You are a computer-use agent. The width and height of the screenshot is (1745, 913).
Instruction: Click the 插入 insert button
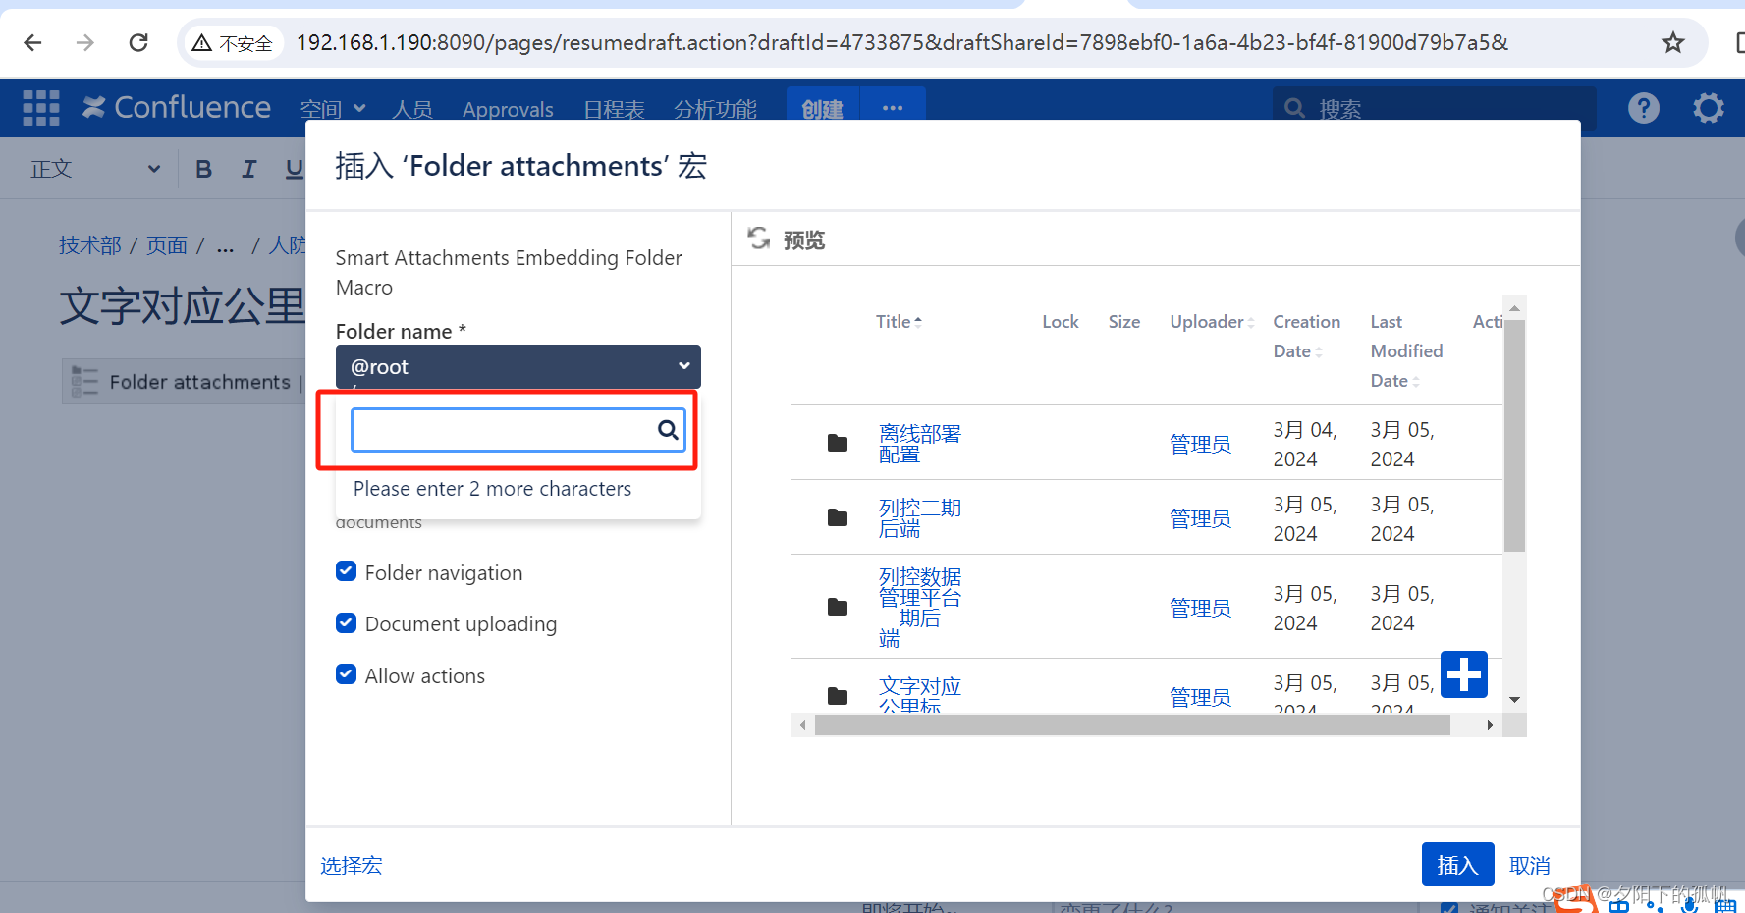point(1457,865)
